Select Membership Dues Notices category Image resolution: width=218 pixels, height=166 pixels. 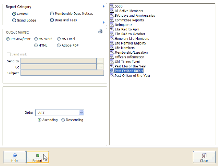pos(52,14)
